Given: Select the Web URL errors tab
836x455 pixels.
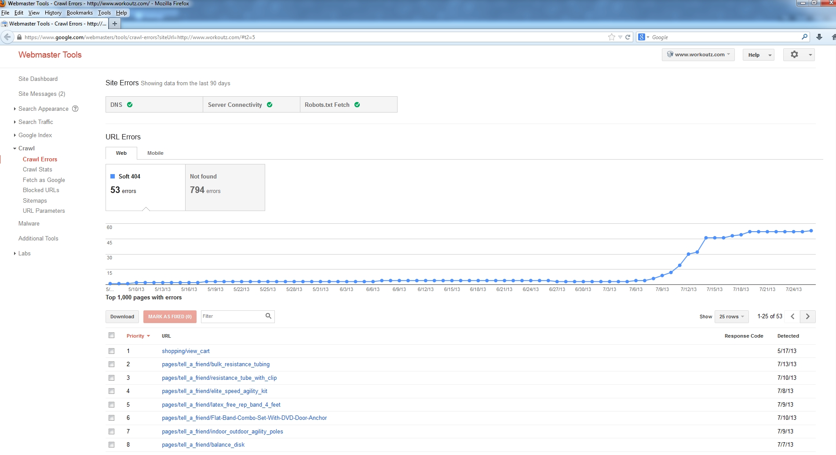Looking at the screenshot, I should pos(121,153).
